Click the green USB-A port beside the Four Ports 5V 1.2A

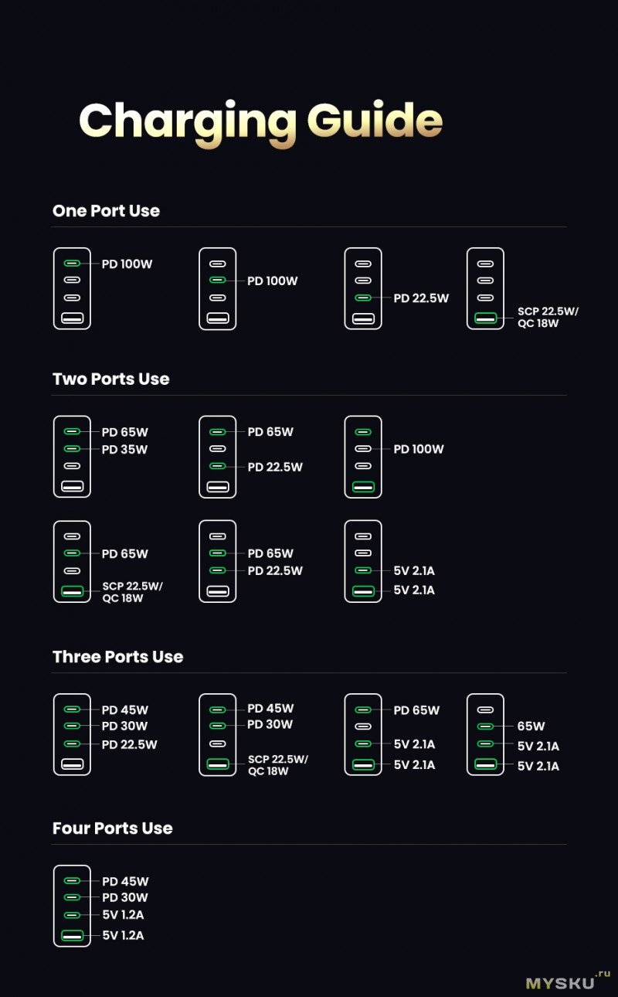pyautogui.click(x=72, y=936)
